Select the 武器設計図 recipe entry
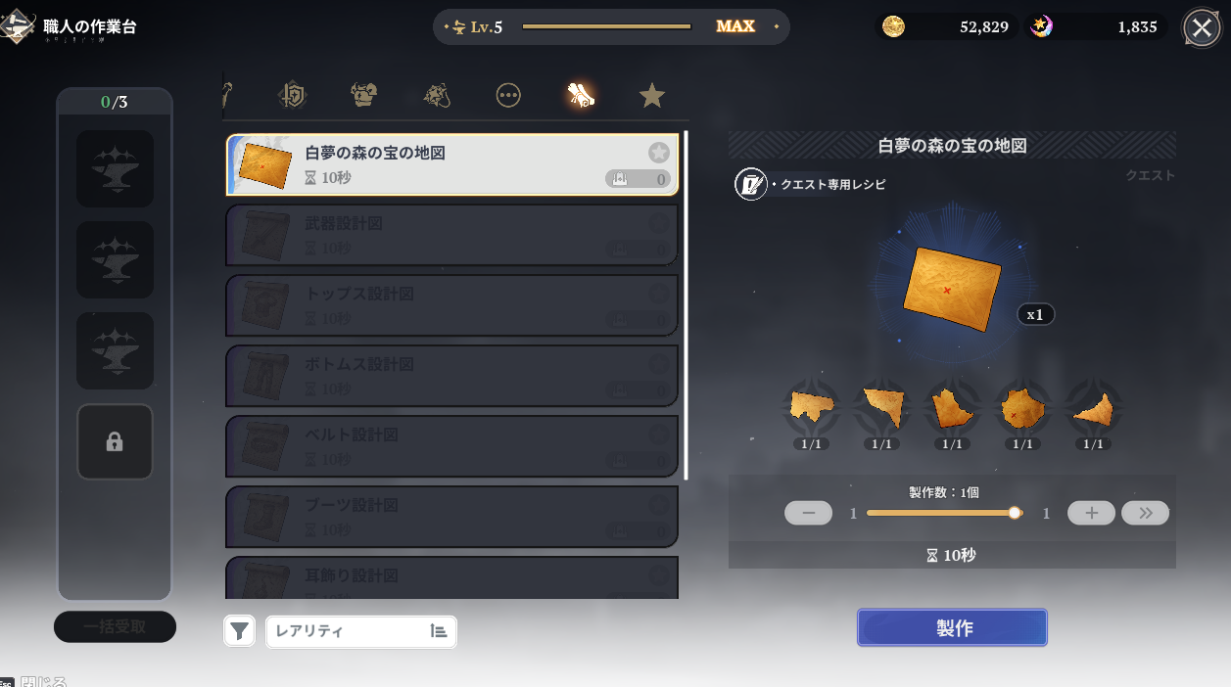The width and height of the screenshot is (1231, 687). click(452, 235)
